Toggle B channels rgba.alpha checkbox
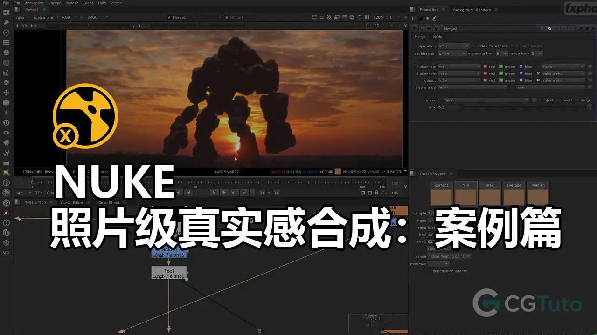 538,74
